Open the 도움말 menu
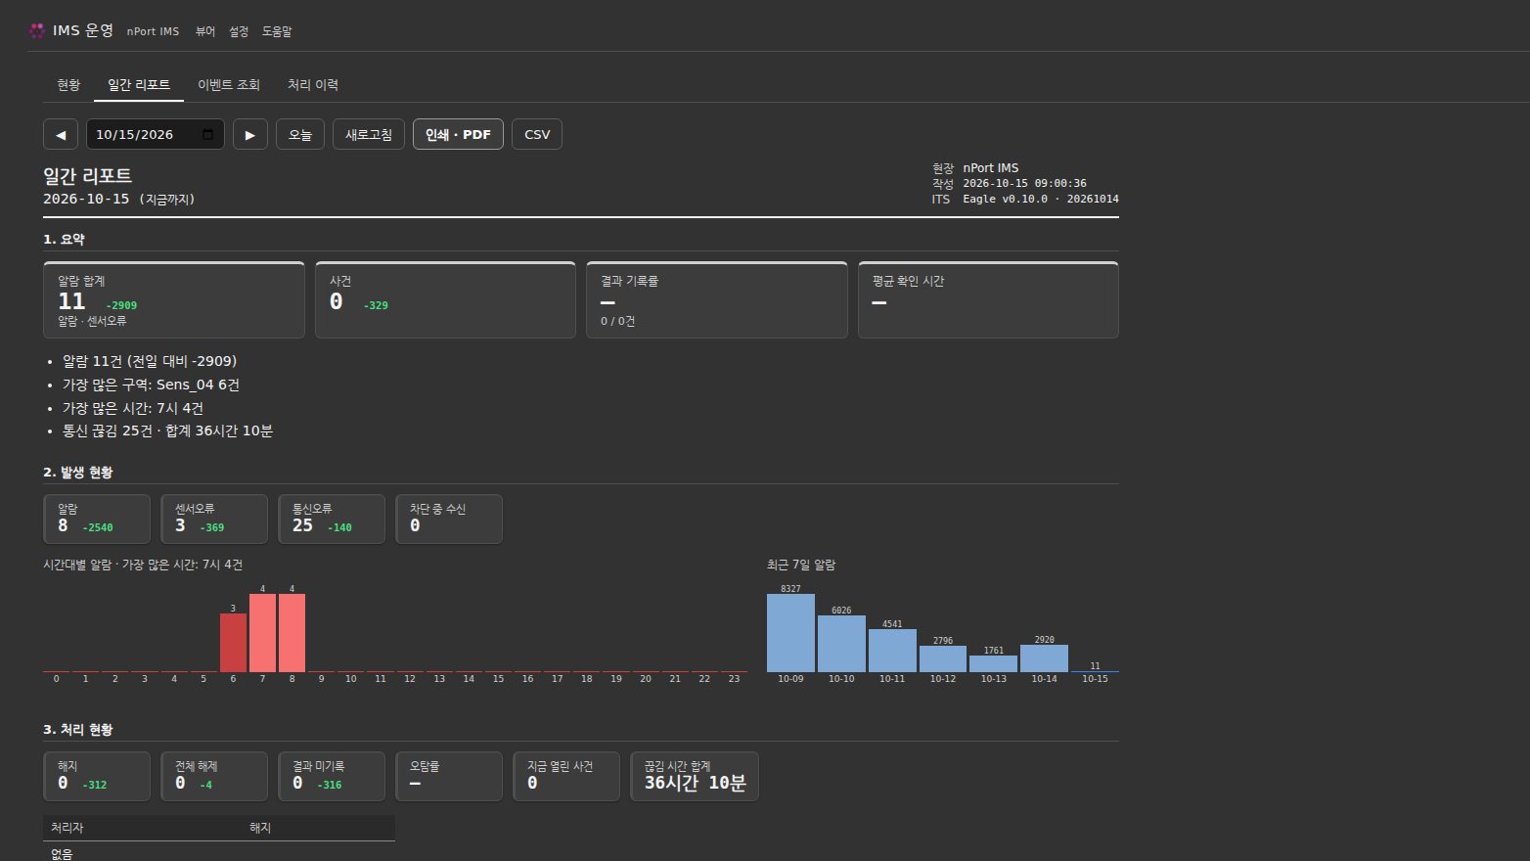This screenshot has width=1530, height=861. pos(277,31)
